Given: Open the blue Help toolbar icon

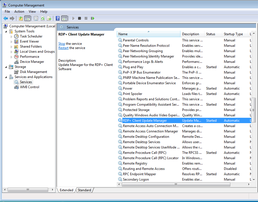Looking at the screenshot, I should click(x=58, y=19).
